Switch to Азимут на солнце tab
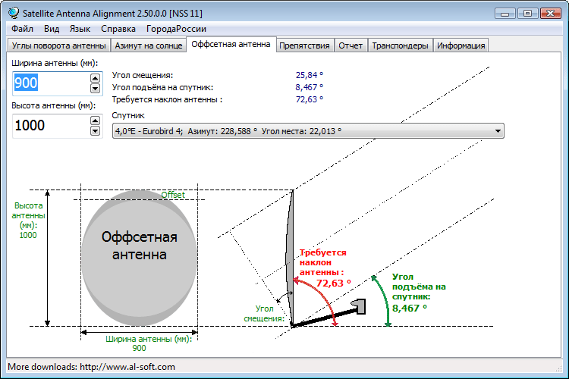Screen dimensions: 569x379 149,45
